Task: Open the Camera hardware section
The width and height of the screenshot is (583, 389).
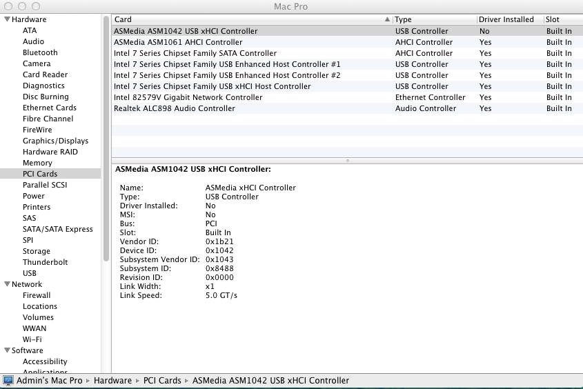Action: pos(37,63)
